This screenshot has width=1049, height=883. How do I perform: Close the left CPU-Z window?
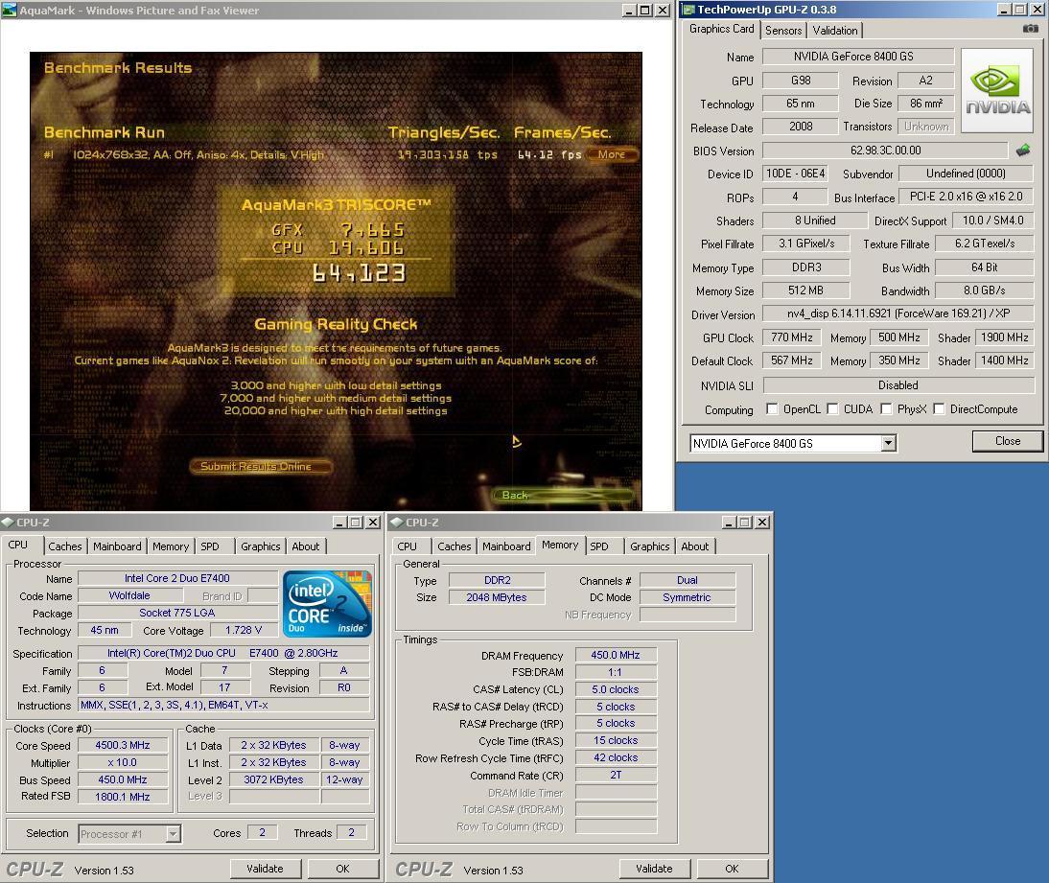coord(373,523)
